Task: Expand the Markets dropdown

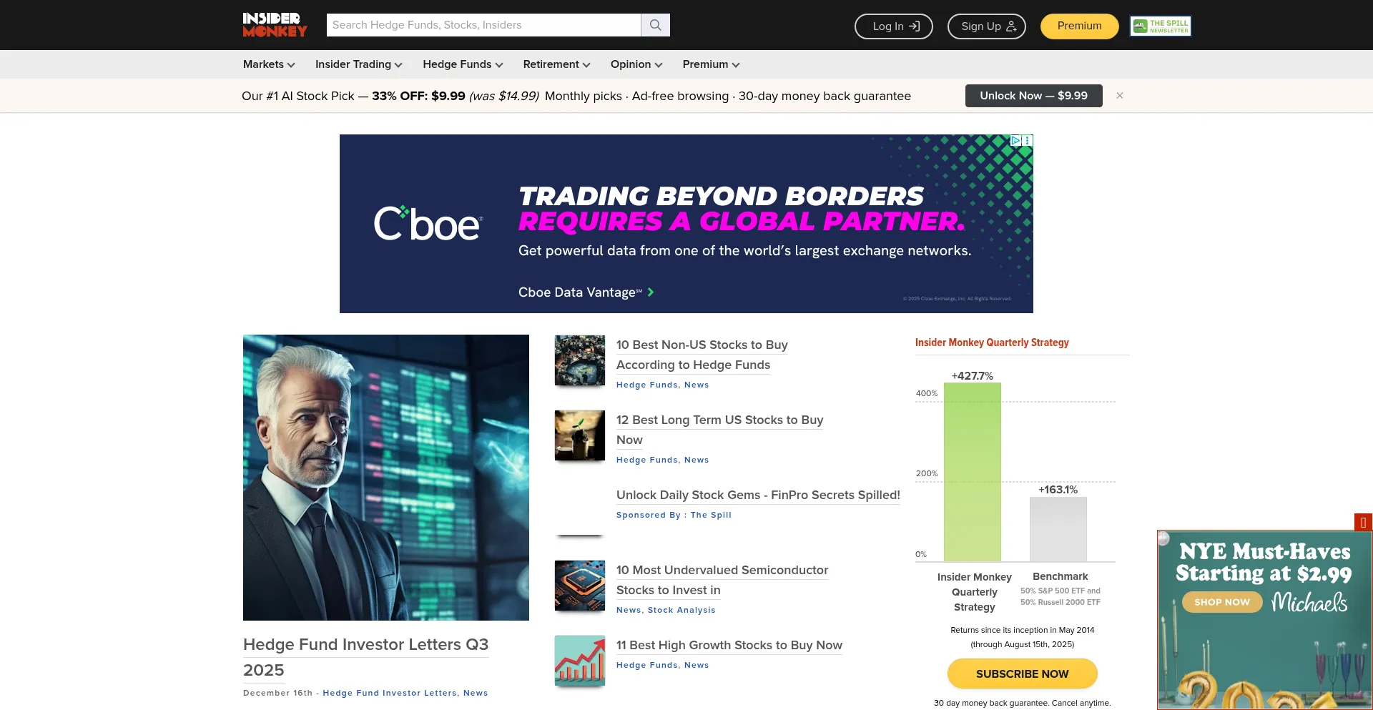Action: click(268, 64)
